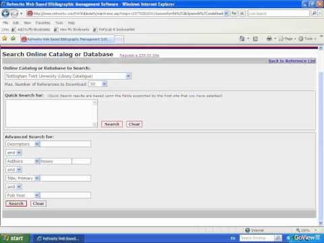Click the Live Search input box
The image size is (324, 243).
click(x=279, y=13)
